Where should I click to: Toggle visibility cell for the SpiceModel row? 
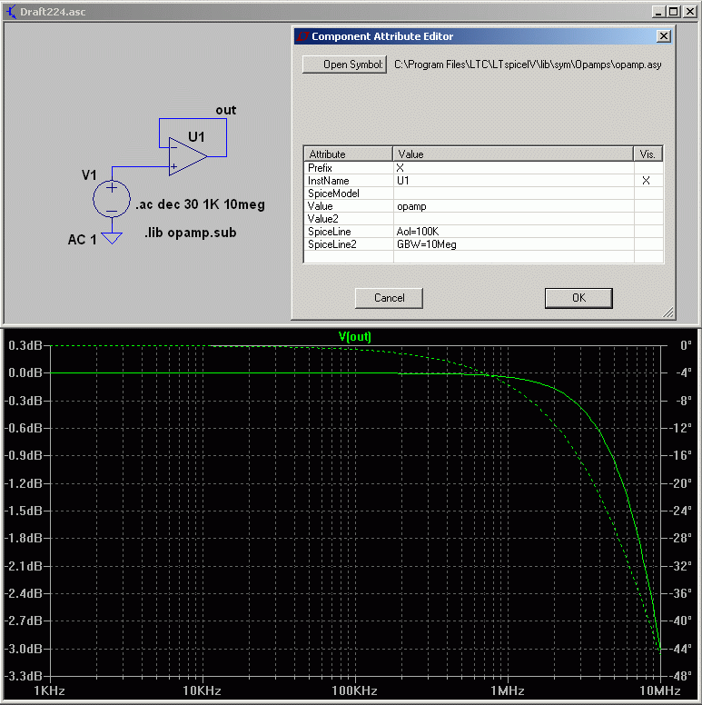[x=648, y=194]
